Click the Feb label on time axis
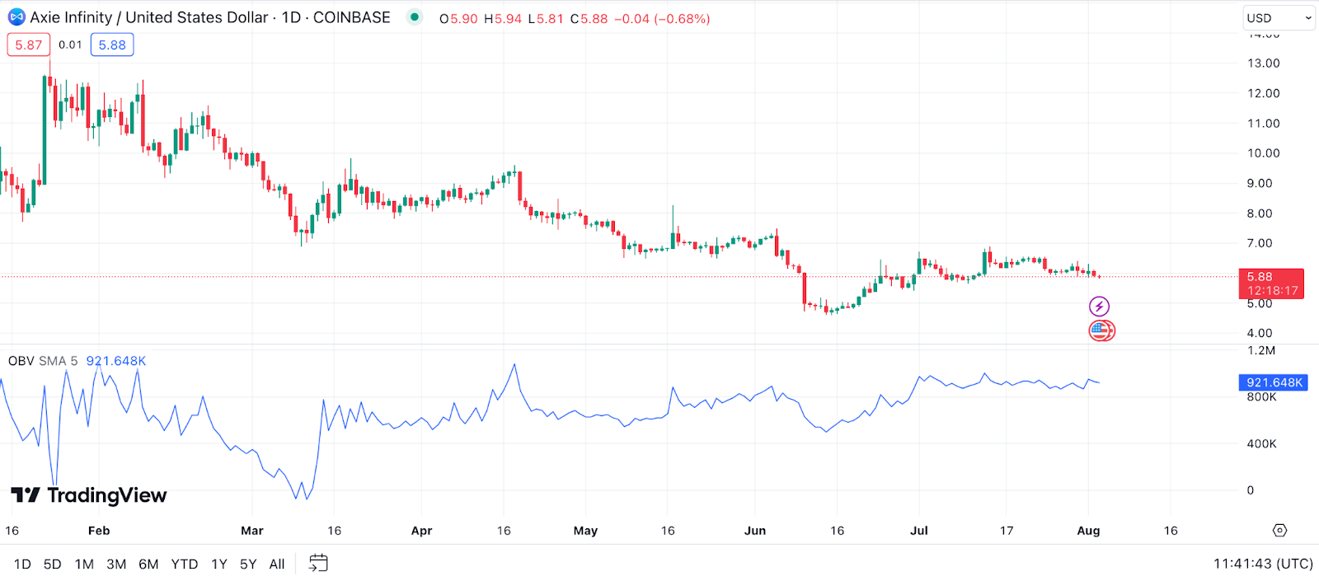 [99, 531]
